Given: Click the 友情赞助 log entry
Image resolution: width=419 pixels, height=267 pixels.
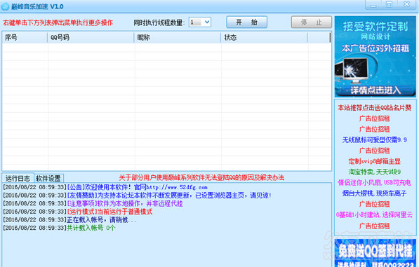Looking at the screenshot, I should tap(137, 196).
